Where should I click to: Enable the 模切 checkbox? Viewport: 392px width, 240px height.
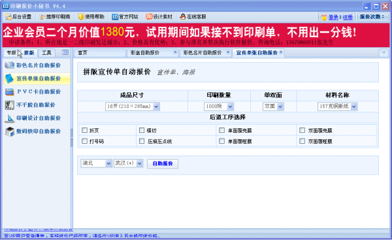142,130
